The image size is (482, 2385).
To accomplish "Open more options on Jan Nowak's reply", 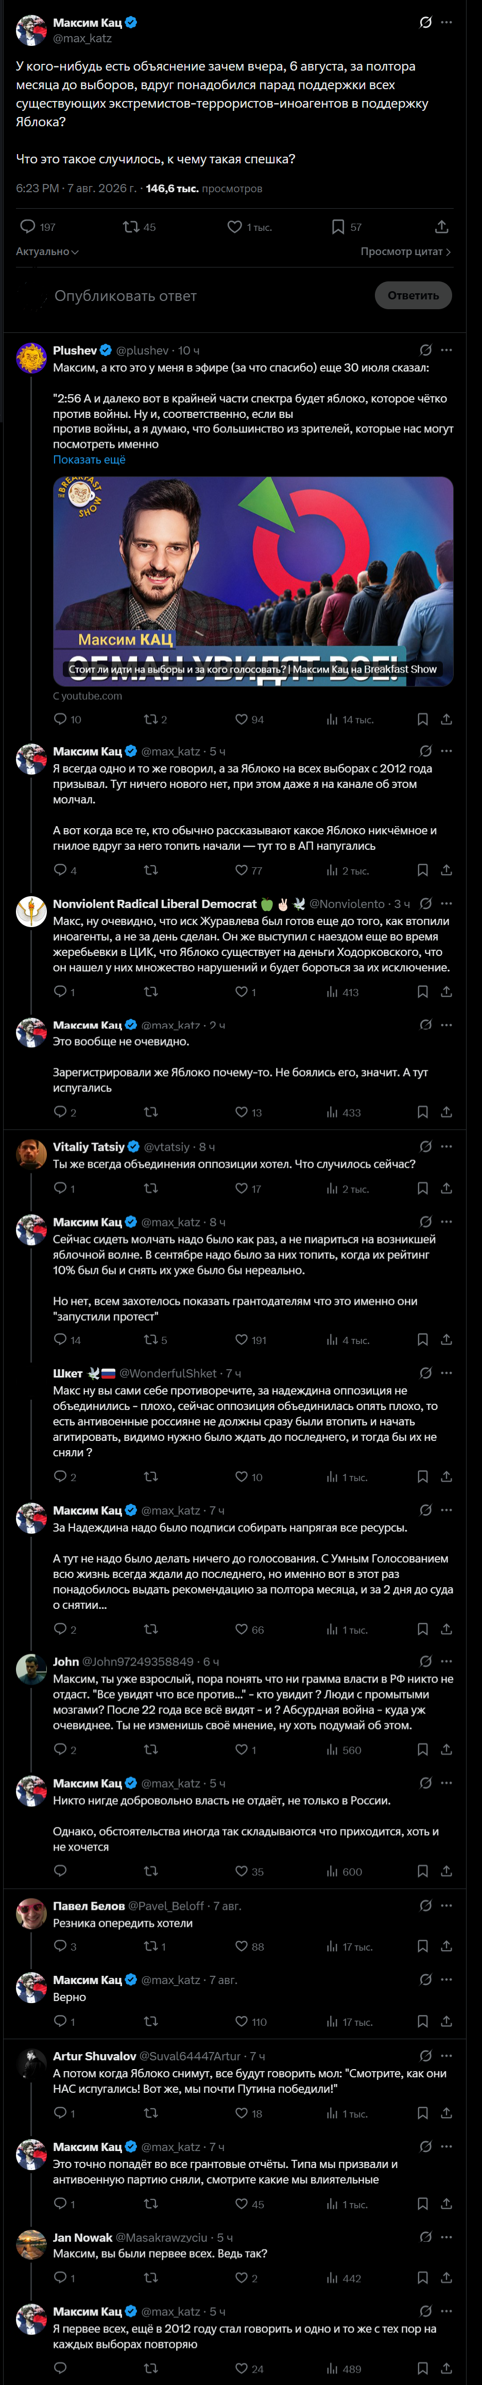I will 447,2237.
